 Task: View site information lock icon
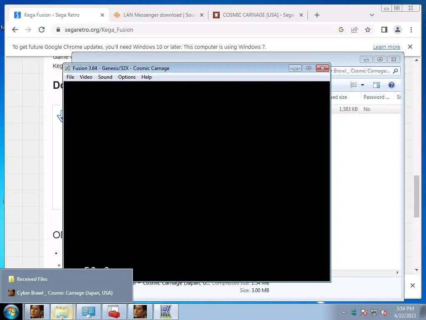[x=58, y=30]
